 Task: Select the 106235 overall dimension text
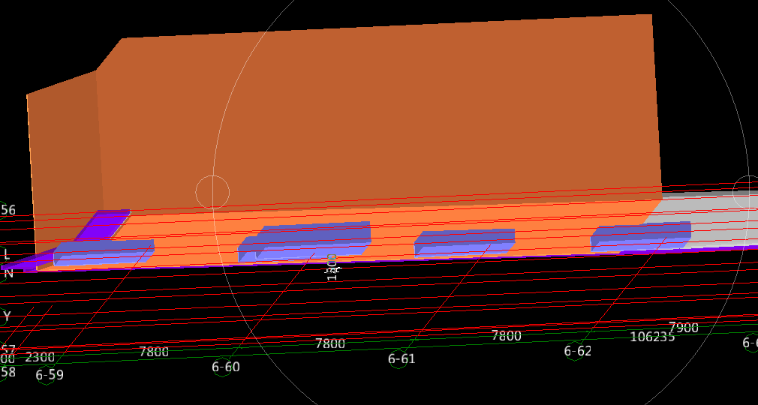[x=652, y=336]
